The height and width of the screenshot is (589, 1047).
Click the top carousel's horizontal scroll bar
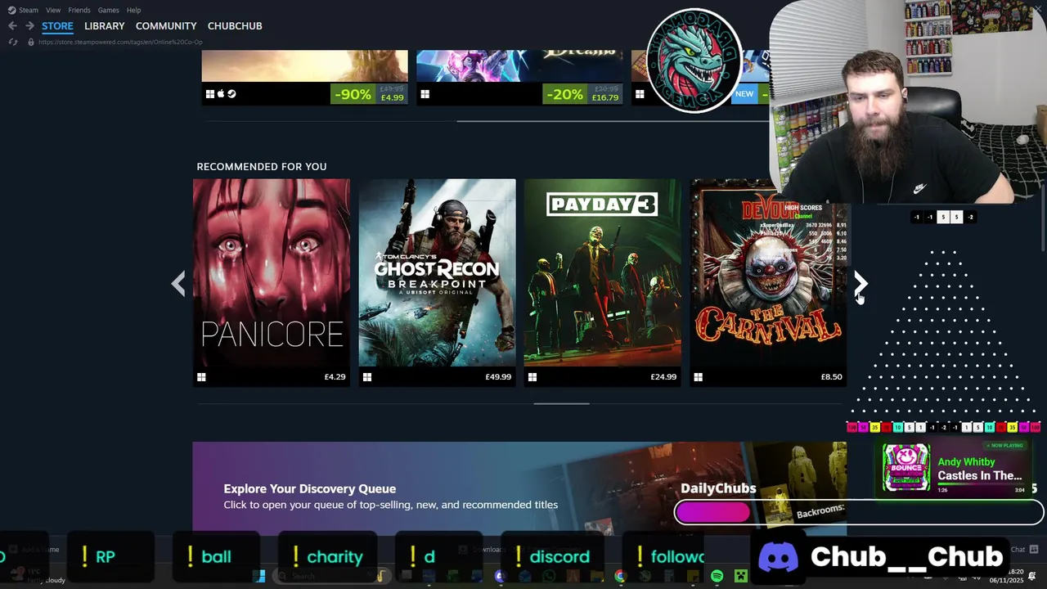click(x=613, y=121)
